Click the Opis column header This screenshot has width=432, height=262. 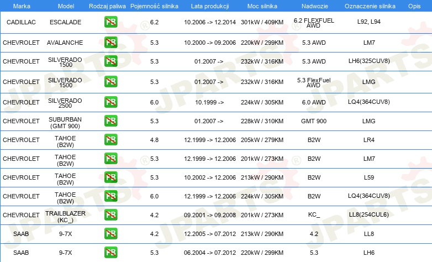point(414,6)
